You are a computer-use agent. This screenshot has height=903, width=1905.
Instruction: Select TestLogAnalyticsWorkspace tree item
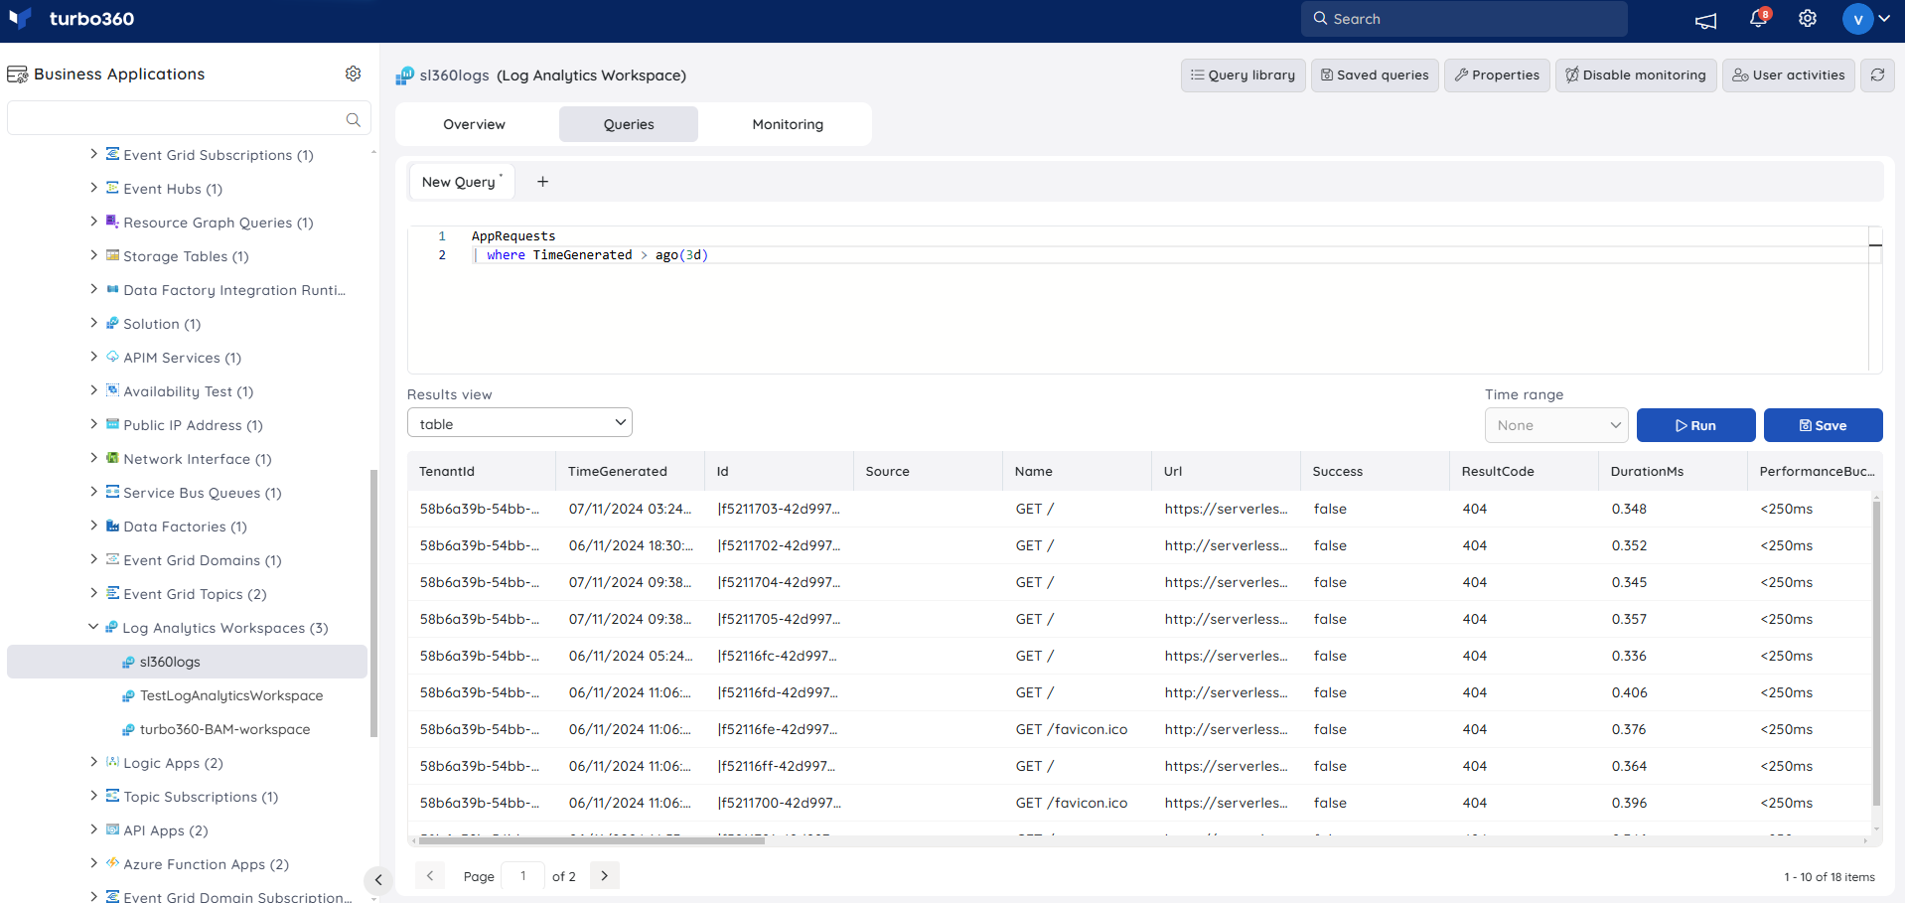pyautogui.click(x=230, y=695)
